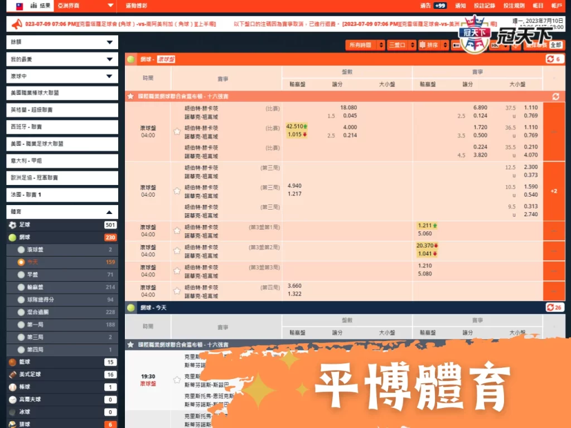Select the 足球 soccer ball icon in sidebar
Viewport: 571px width, 428px height.
point(12,225)
